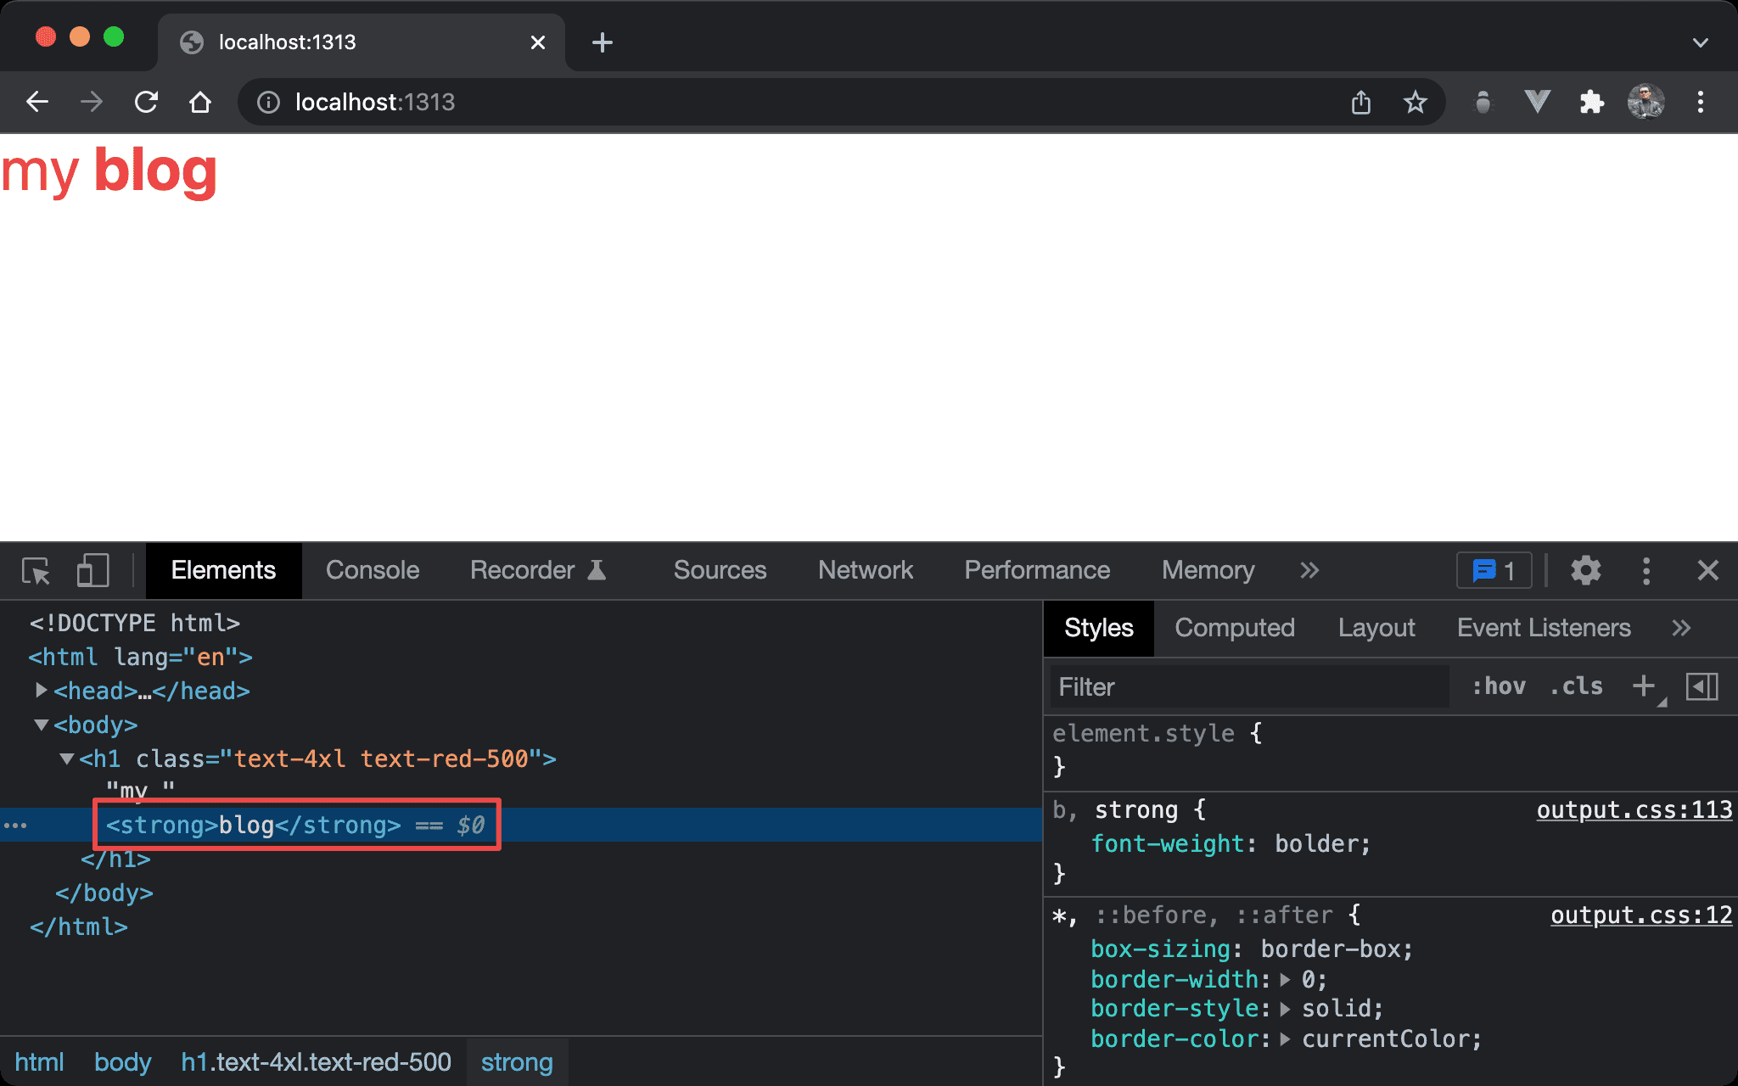
Task: Select h1.text-4xl.text-red-500 in breadcrumb
Action: point(316,1062)
